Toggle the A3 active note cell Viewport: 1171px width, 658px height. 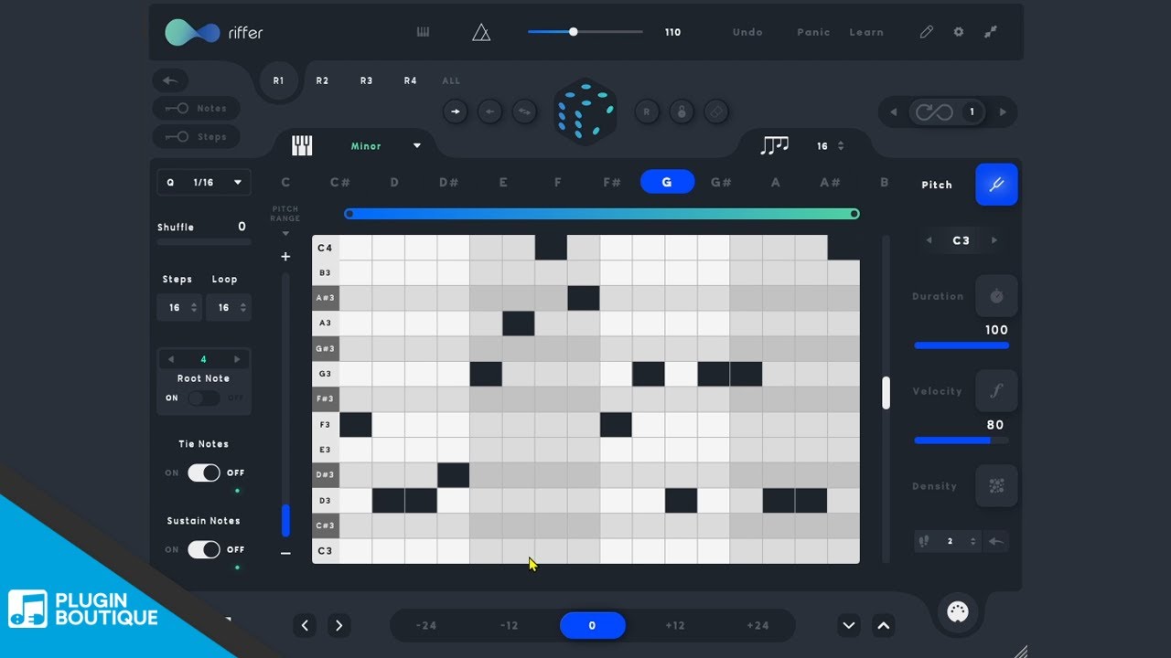coord(519,324)
